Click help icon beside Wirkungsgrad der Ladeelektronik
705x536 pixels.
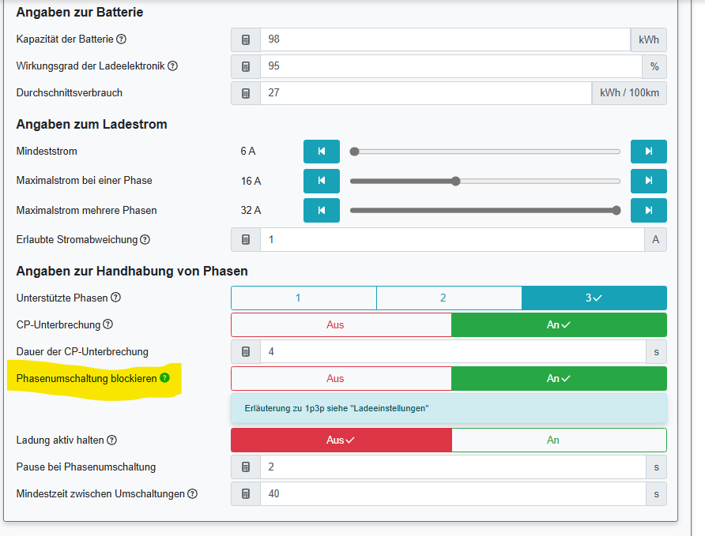pyautogui.click(x=173, y=66)
